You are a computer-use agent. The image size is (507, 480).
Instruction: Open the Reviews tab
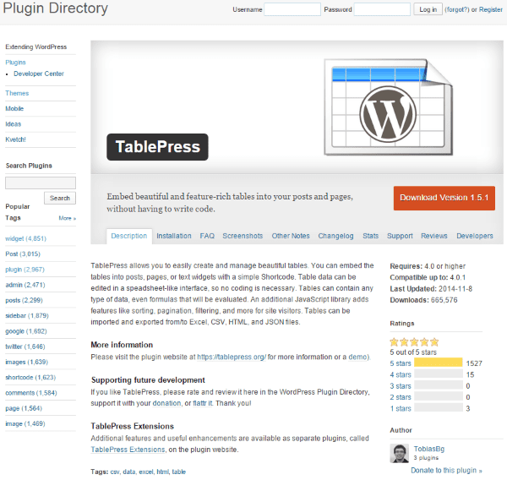(434, 236)
